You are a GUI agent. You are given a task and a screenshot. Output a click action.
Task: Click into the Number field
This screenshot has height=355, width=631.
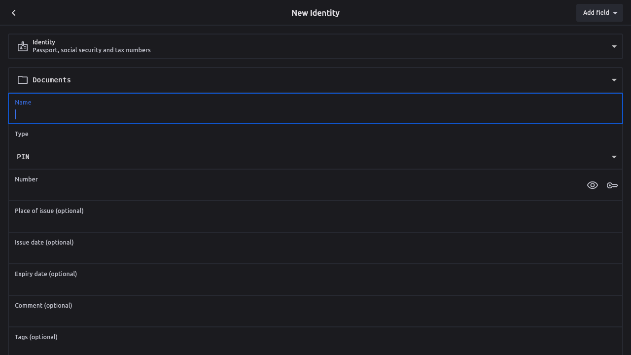[296, 190]
